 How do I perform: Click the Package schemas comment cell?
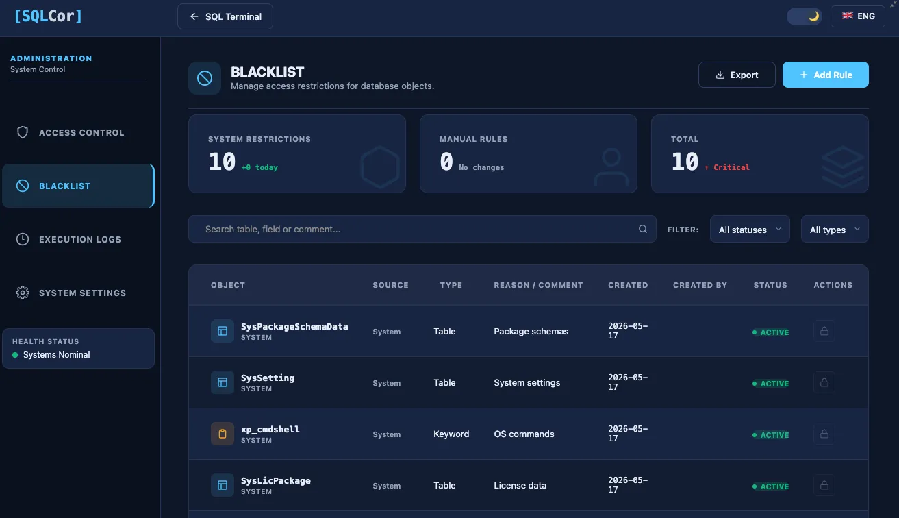coord(531,331)
